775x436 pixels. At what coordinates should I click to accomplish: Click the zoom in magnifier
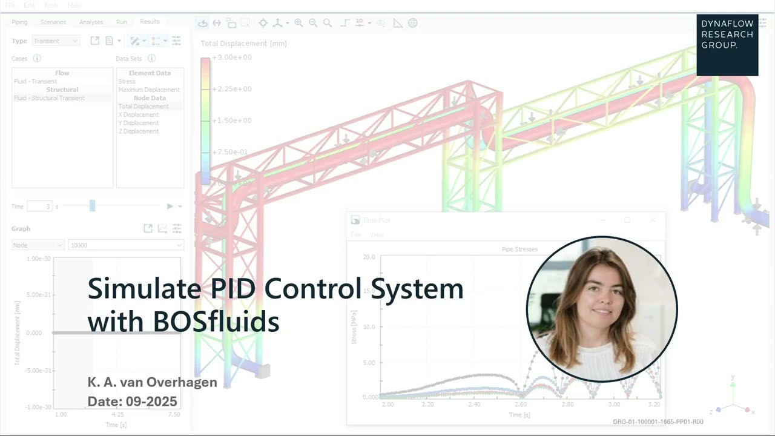(x=298, y=23)
